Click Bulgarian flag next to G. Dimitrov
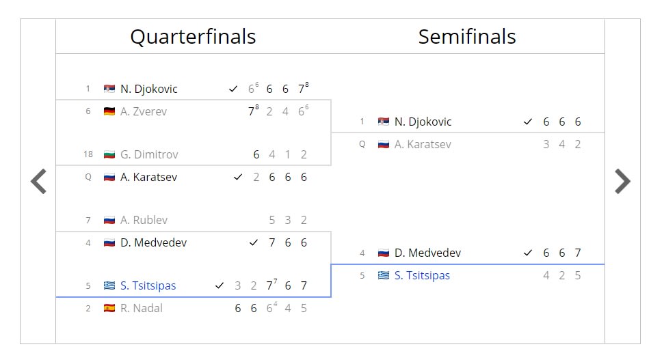Viewport: 664px width, 364px height. click(109, 154)
